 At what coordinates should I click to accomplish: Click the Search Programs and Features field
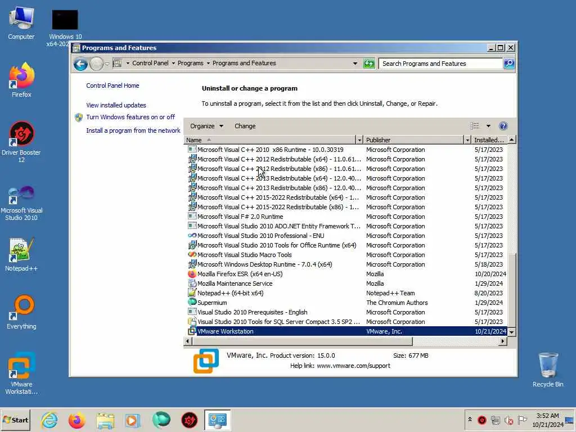[x=440, y=64]
